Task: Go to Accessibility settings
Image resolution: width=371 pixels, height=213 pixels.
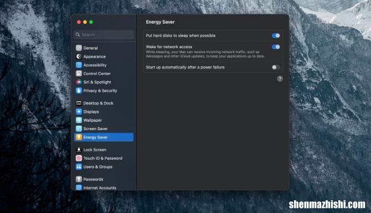Action: point(95,65)
